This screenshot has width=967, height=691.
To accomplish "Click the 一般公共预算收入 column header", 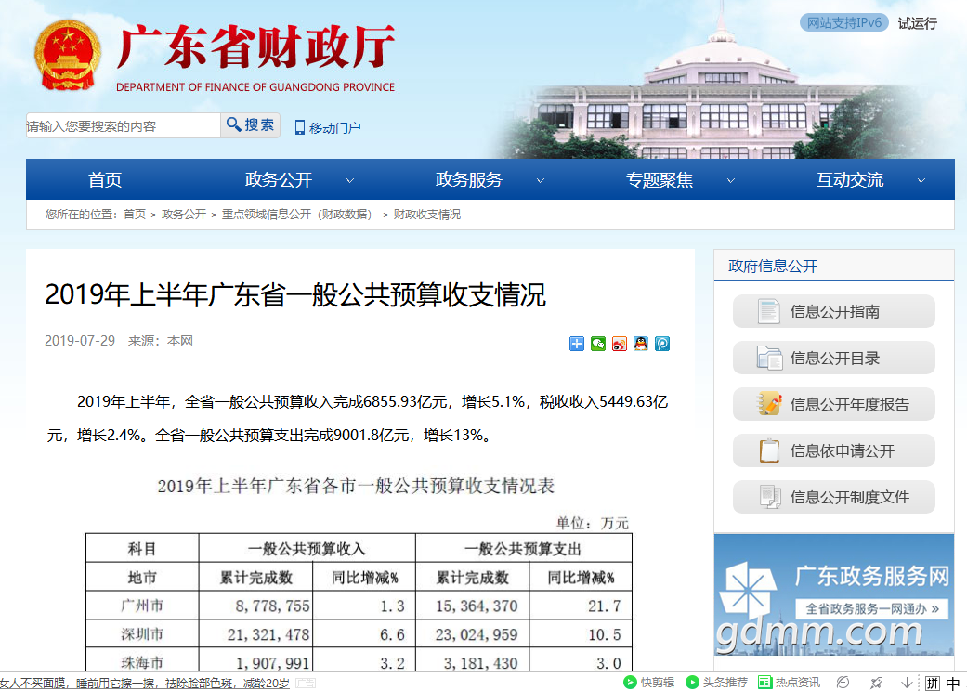I will (307, 549).
